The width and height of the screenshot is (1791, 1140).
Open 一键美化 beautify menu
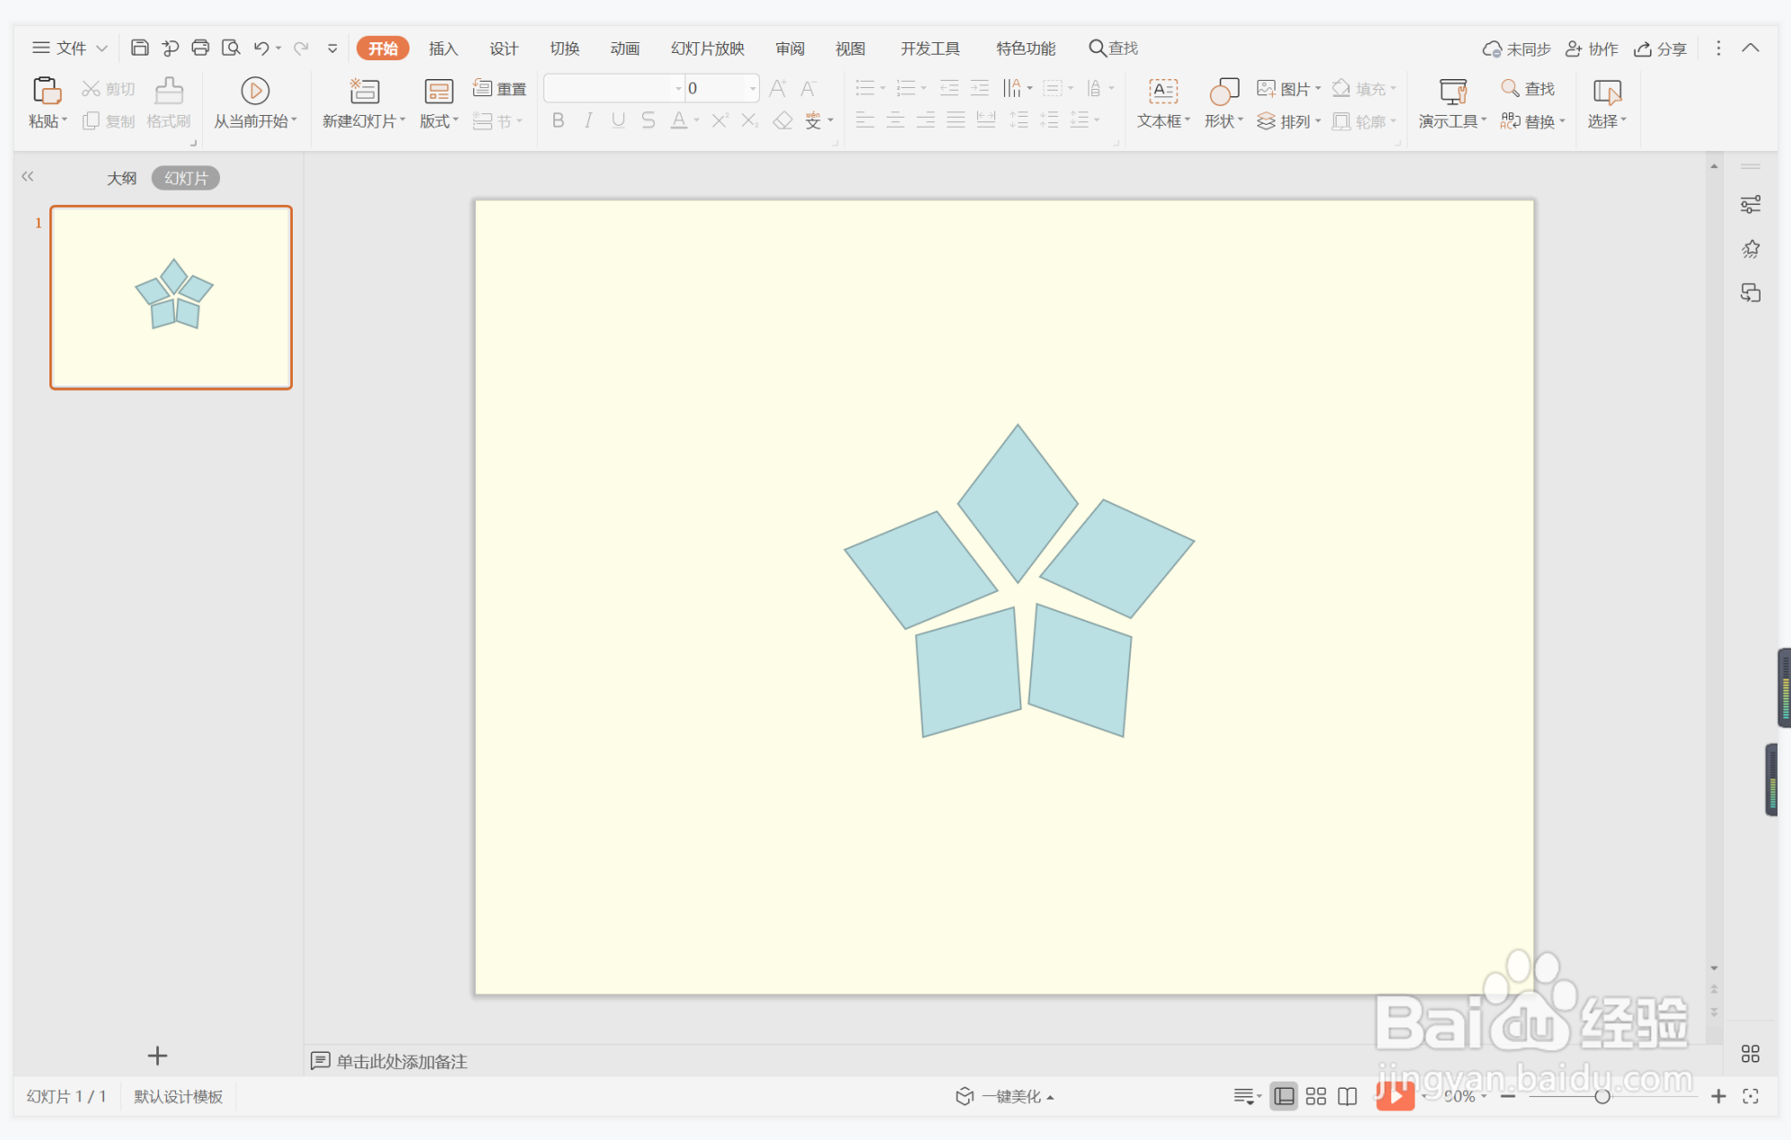(1004, 1096)
